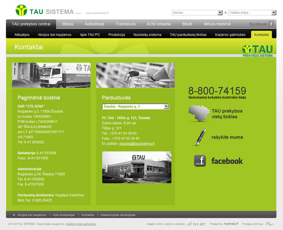Click the Faks.: +370 41 50 39 66 line
This screenshot has width=283, height=230.
point(121,138)
